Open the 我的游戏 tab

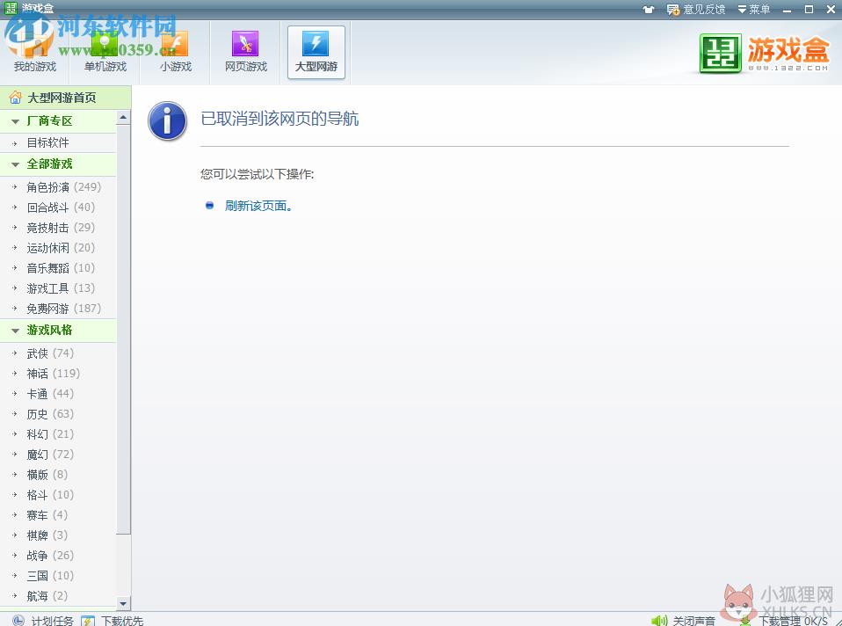(x=35, y=53)
